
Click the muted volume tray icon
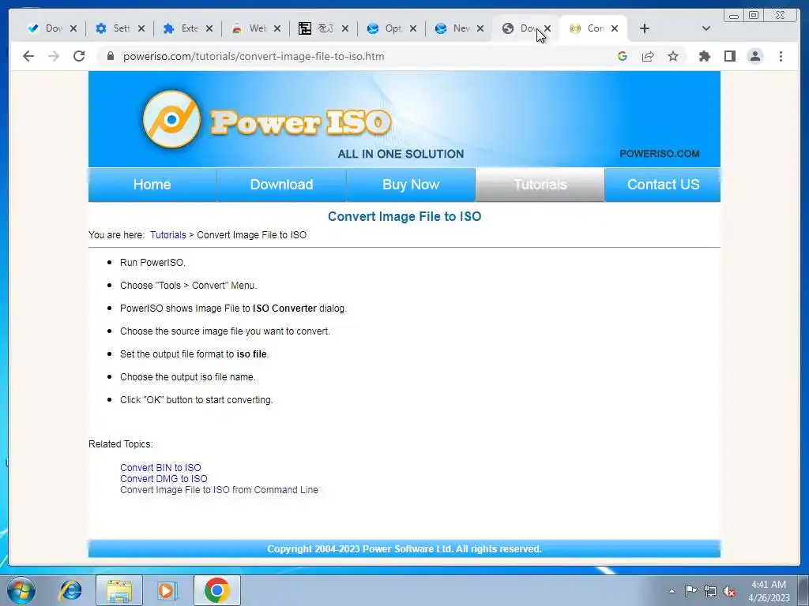[x=729, y=591]
